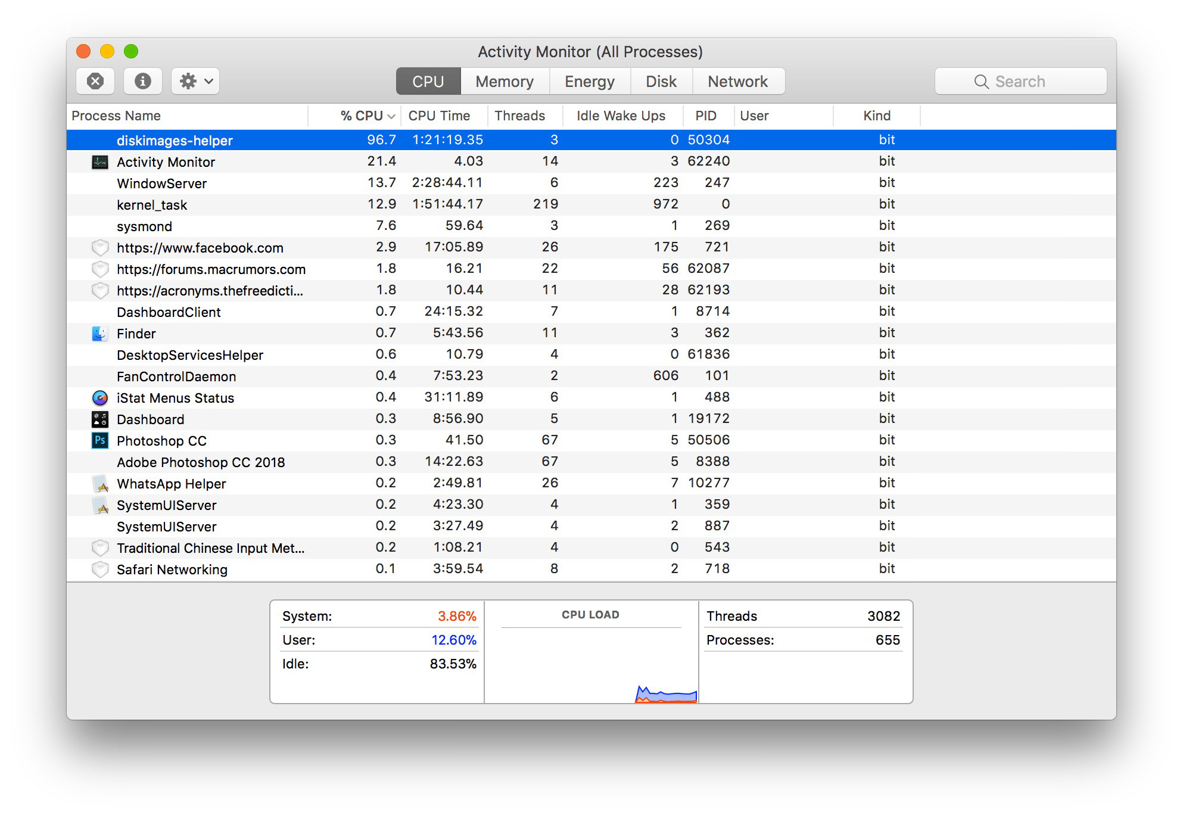Click the acronyms.thefreedicti... shield icon
The height and width of the screenshot is (815, 1183).
point(99,291)
